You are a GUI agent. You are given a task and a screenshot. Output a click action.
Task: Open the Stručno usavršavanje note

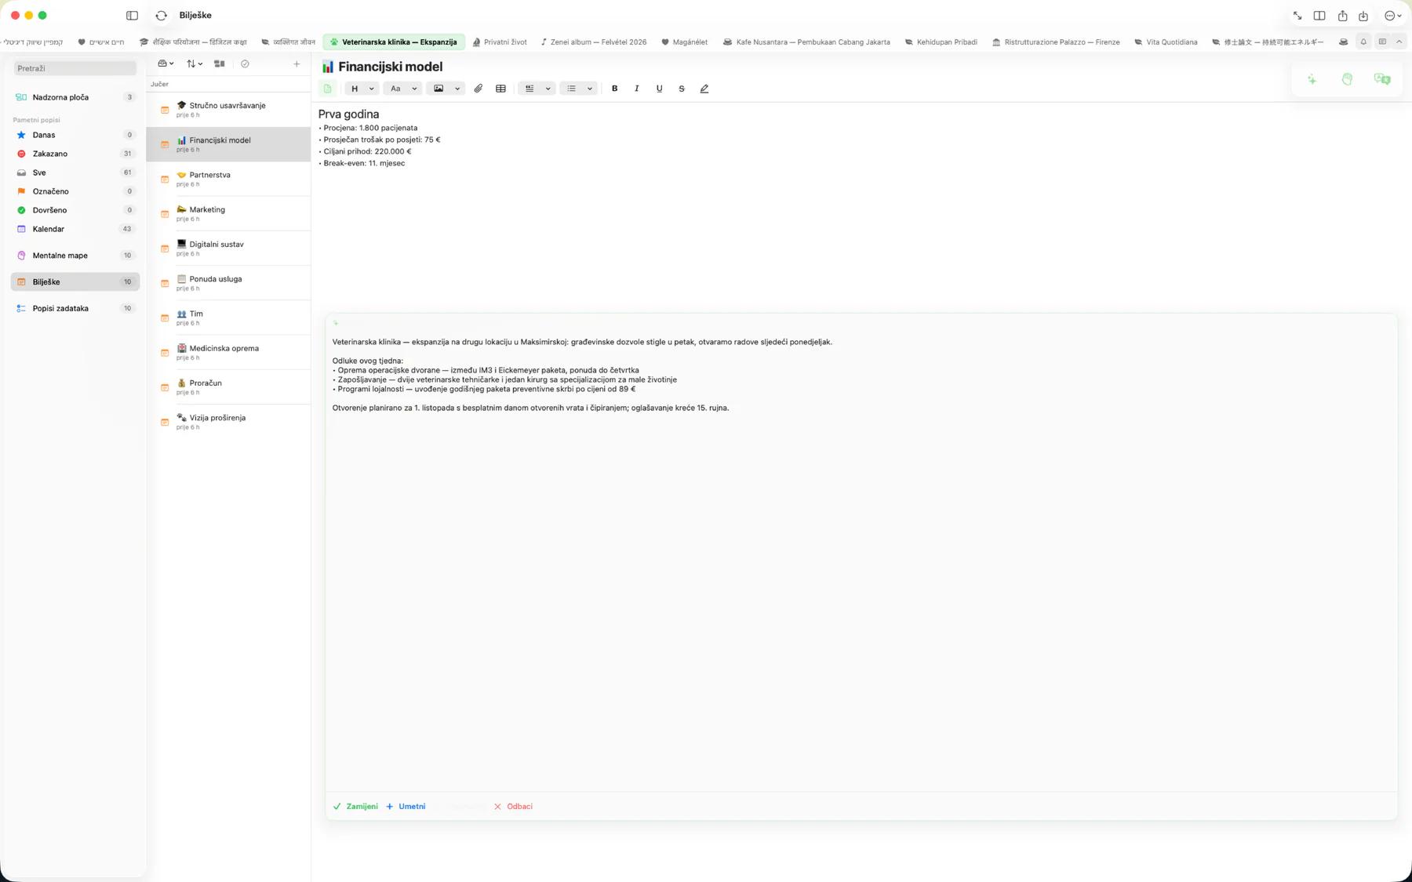coord(229,110)
